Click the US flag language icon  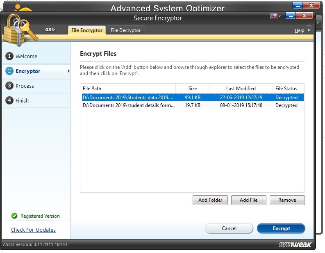tap(274, 16)
